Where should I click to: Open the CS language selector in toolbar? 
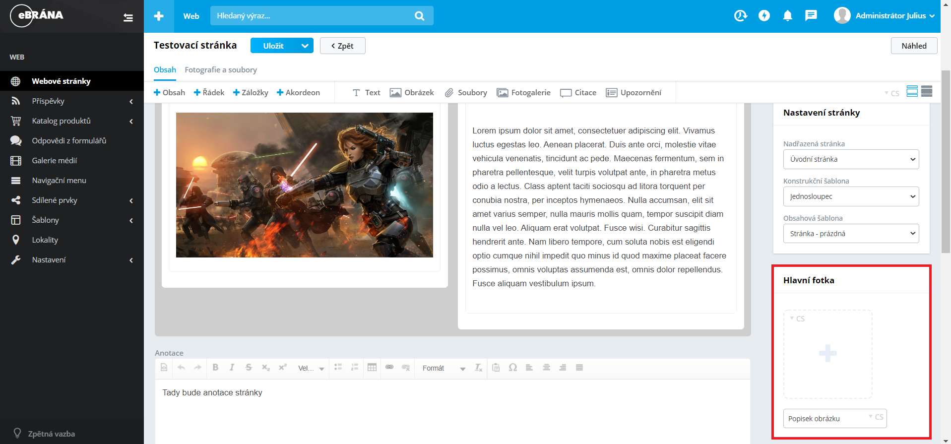[892, 93]
